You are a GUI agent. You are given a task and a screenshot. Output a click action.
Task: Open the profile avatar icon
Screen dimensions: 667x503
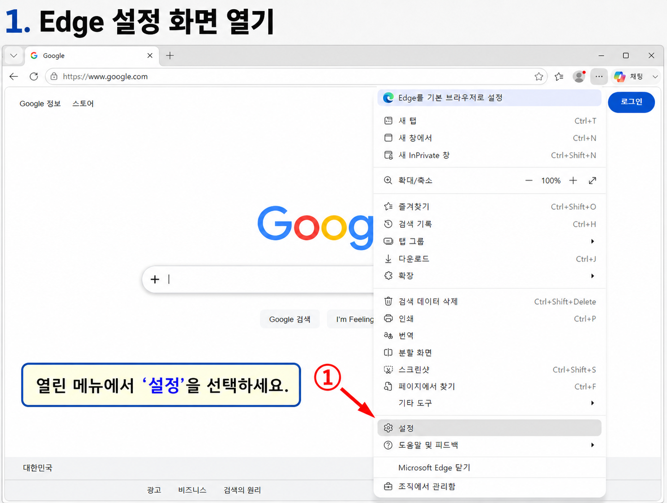tap(579, 76)
